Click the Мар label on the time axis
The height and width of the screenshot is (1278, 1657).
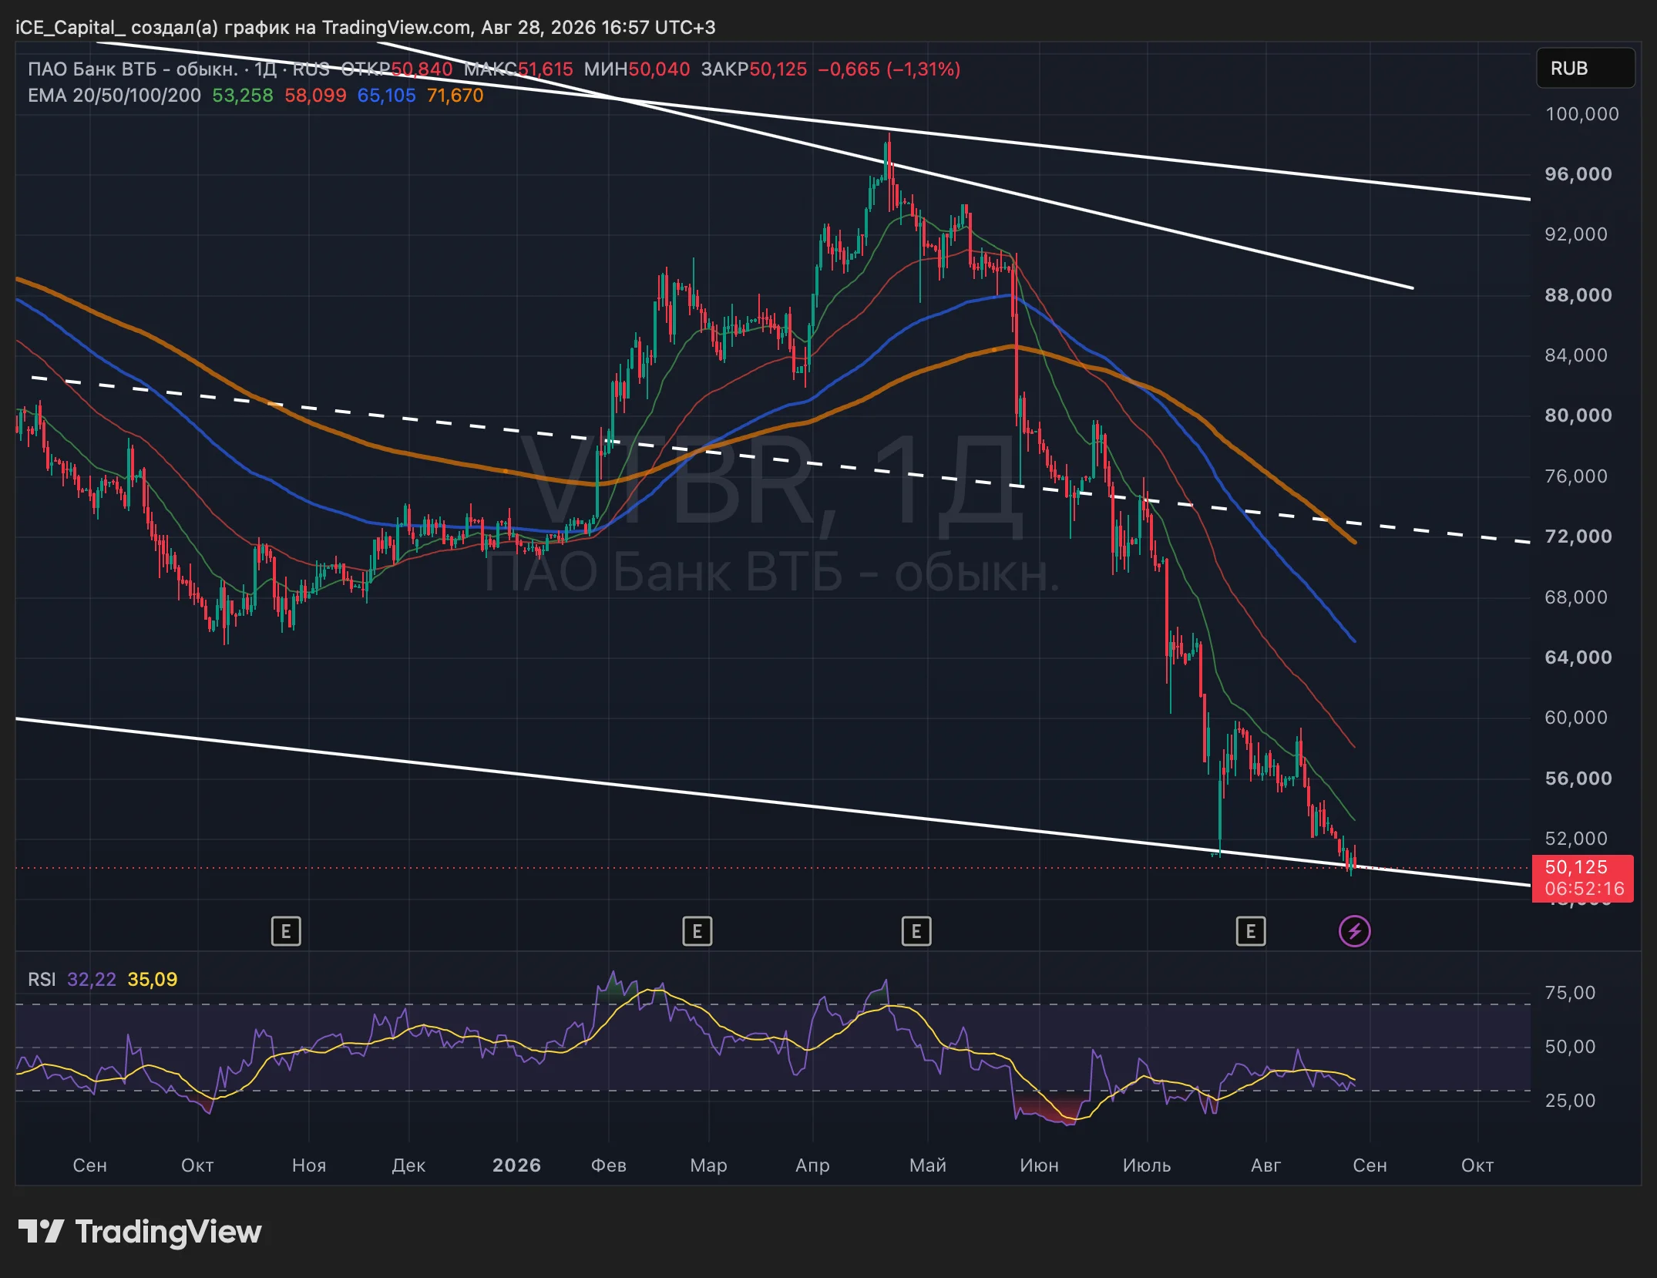[x=709, y=1165]
